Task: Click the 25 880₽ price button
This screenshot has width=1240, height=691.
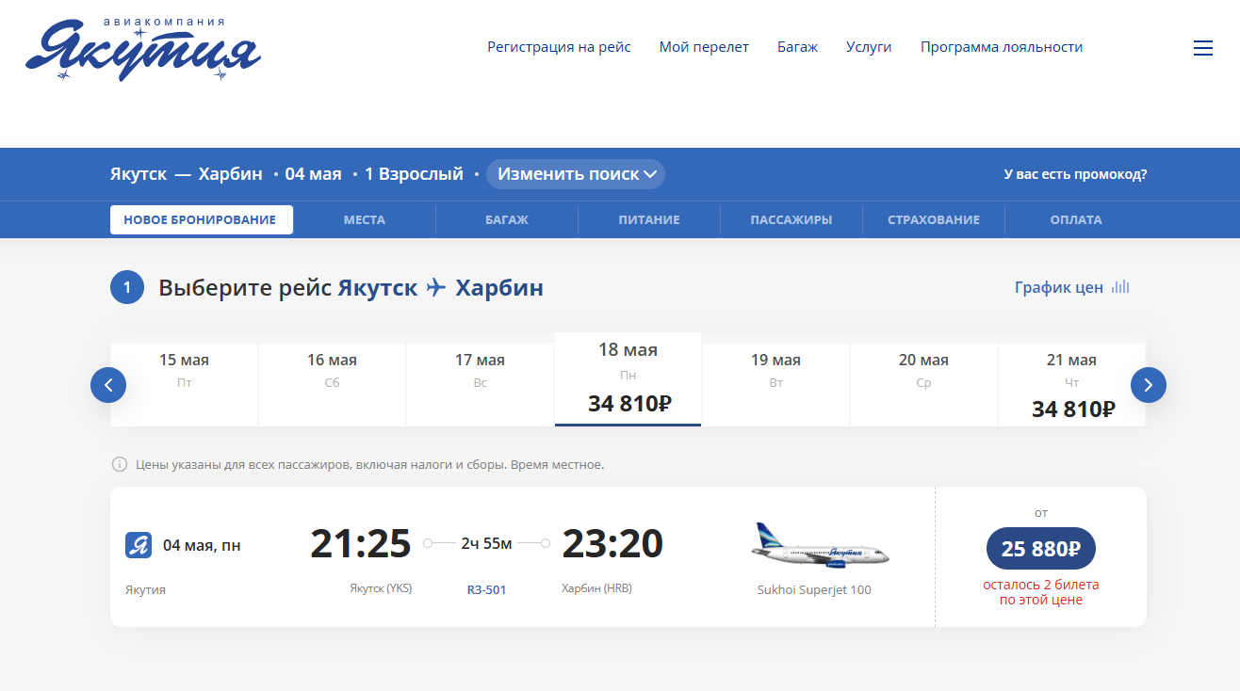Action: pyautogui.click(x=1040, y=549)
